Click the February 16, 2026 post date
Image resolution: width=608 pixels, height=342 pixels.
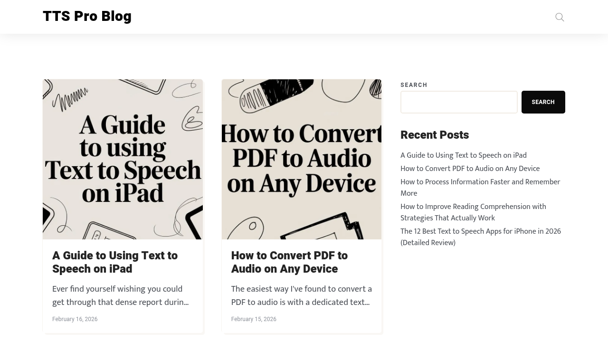75,319
